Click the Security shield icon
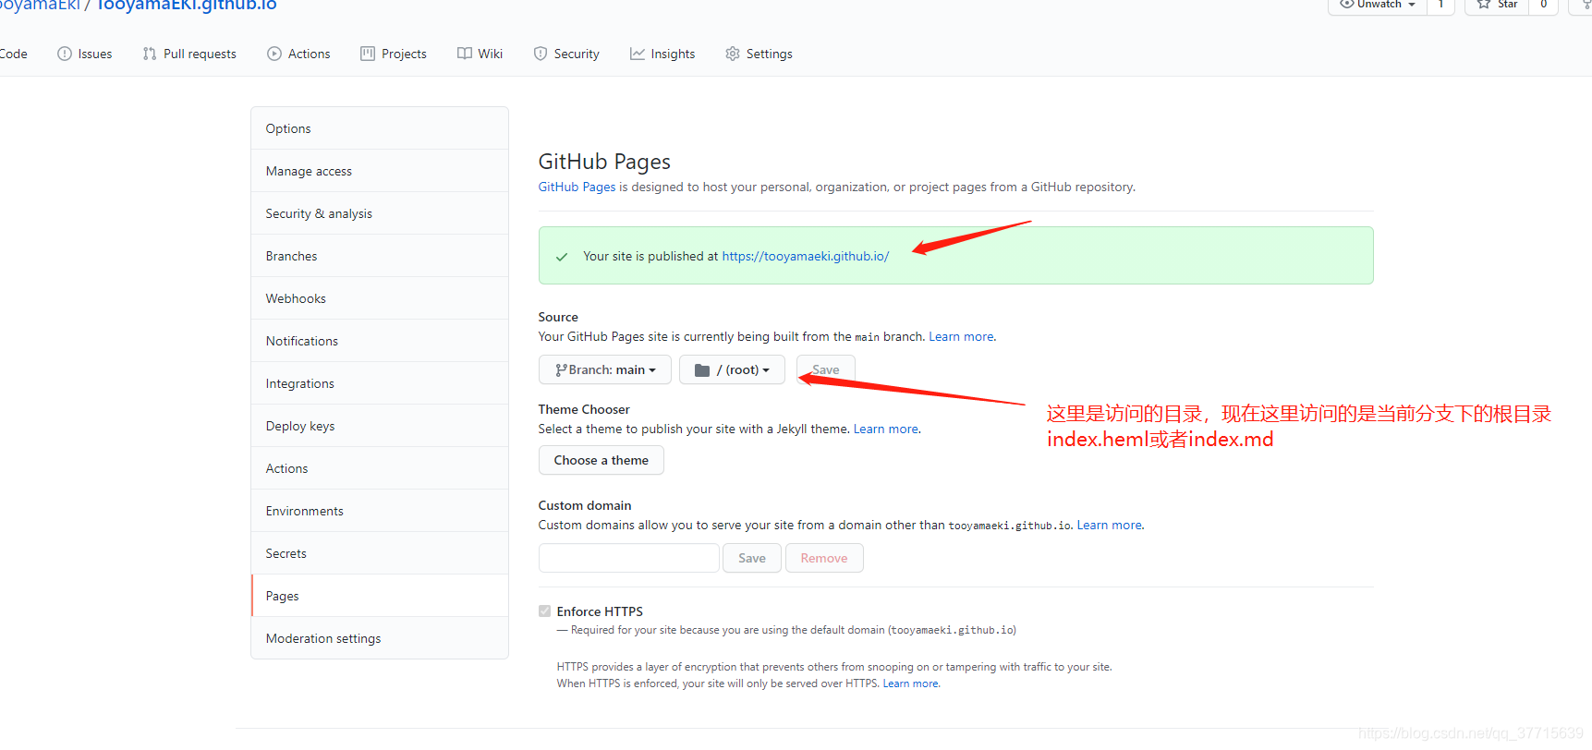This screenshot has width=1592, height=750. click(x=541, y=54)
